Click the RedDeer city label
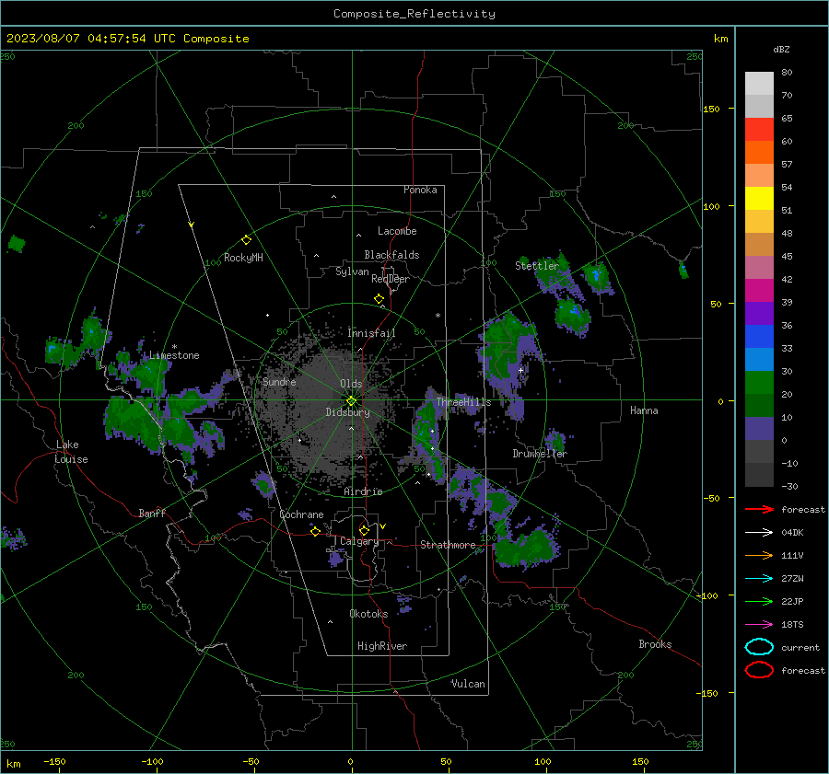Image resolution: width=829 pixels, height=774 pixels. point(391,279)
